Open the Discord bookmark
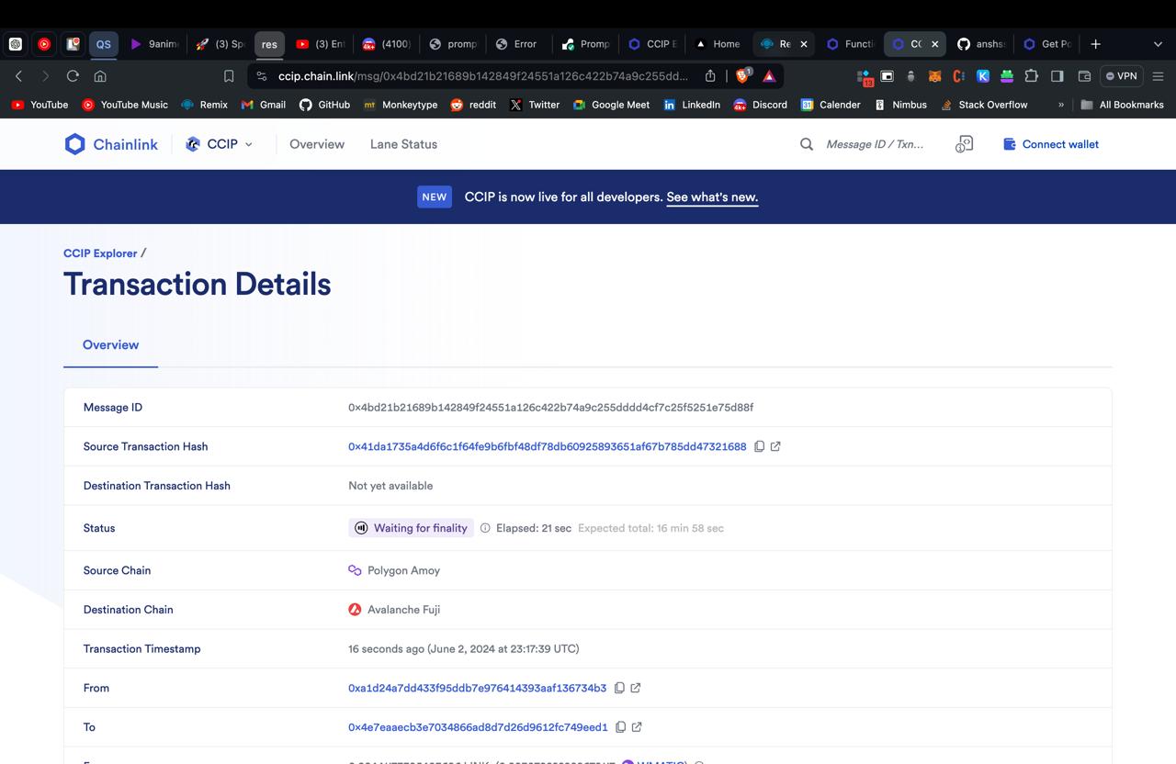 (760, 105)
